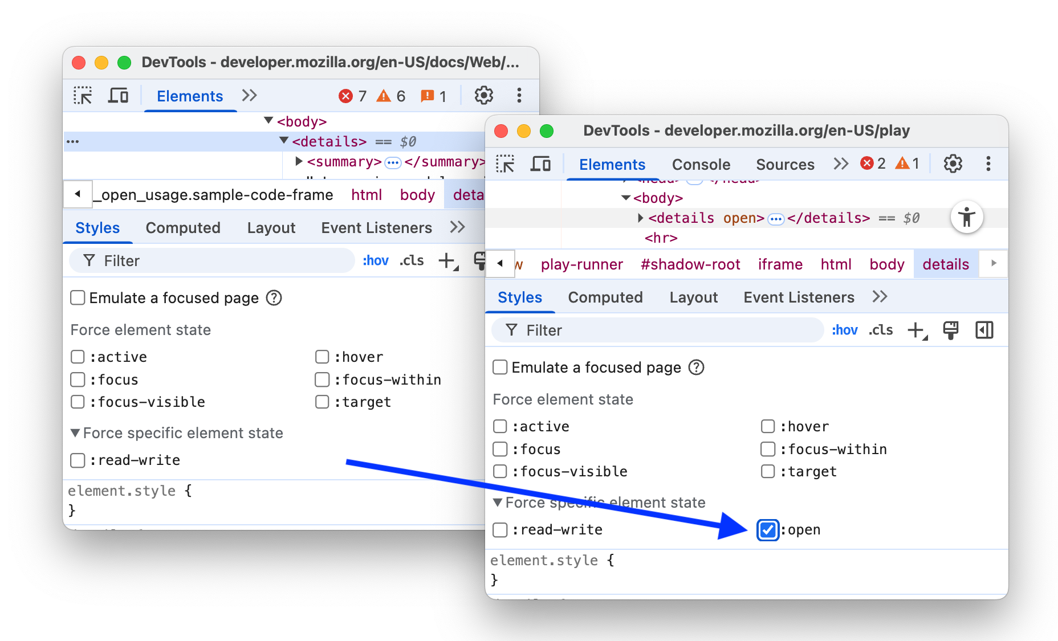Toggle the device toolbar emulation icon

[540, 164]
